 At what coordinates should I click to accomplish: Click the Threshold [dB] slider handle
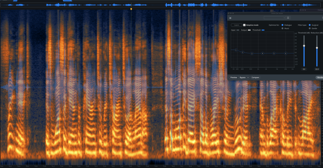[x=304, y=46]
